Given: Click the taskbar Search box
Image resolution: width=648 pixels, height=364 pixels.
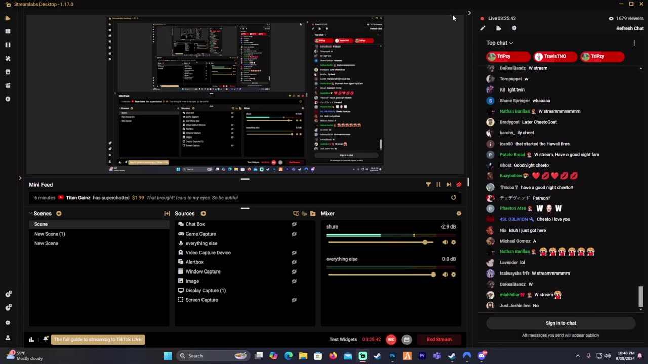Looking at the screenshot, I should click(213, 356).
